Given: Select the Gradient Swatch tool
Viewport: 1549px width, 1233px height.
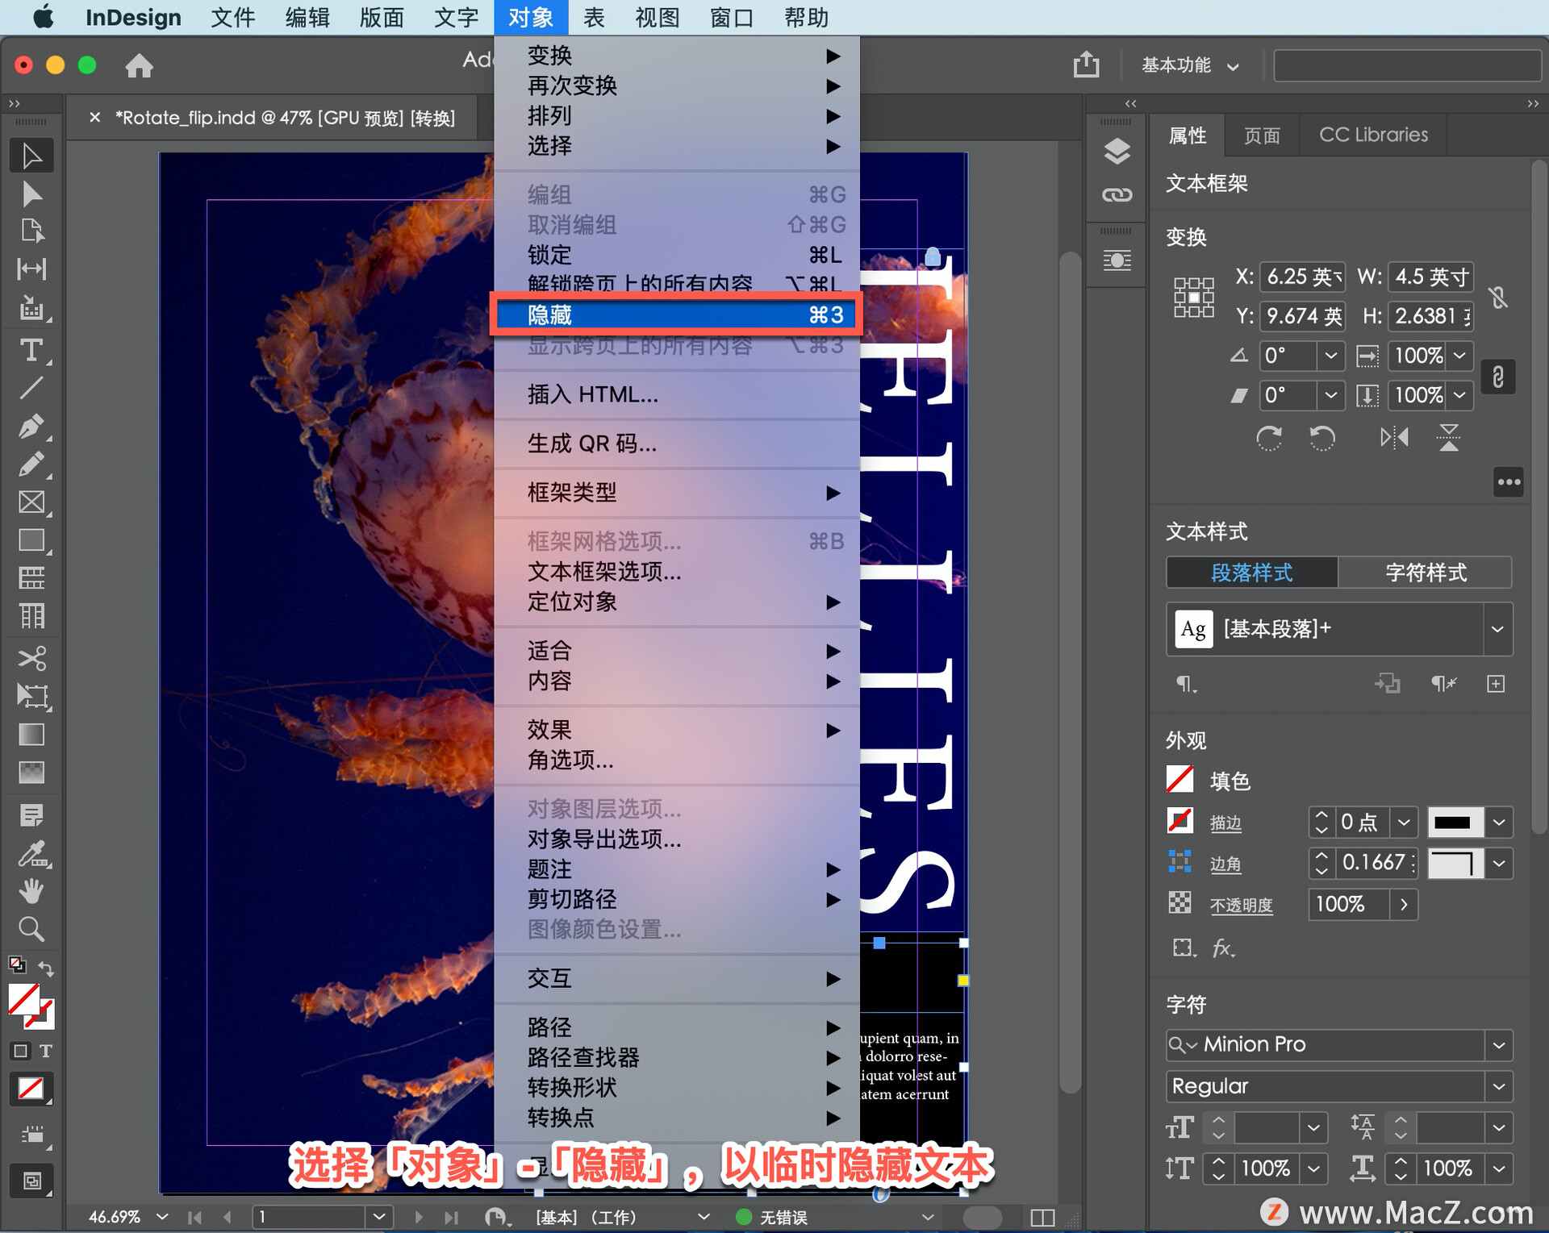Looking at the screenshot, I should (x=31, y=735).
